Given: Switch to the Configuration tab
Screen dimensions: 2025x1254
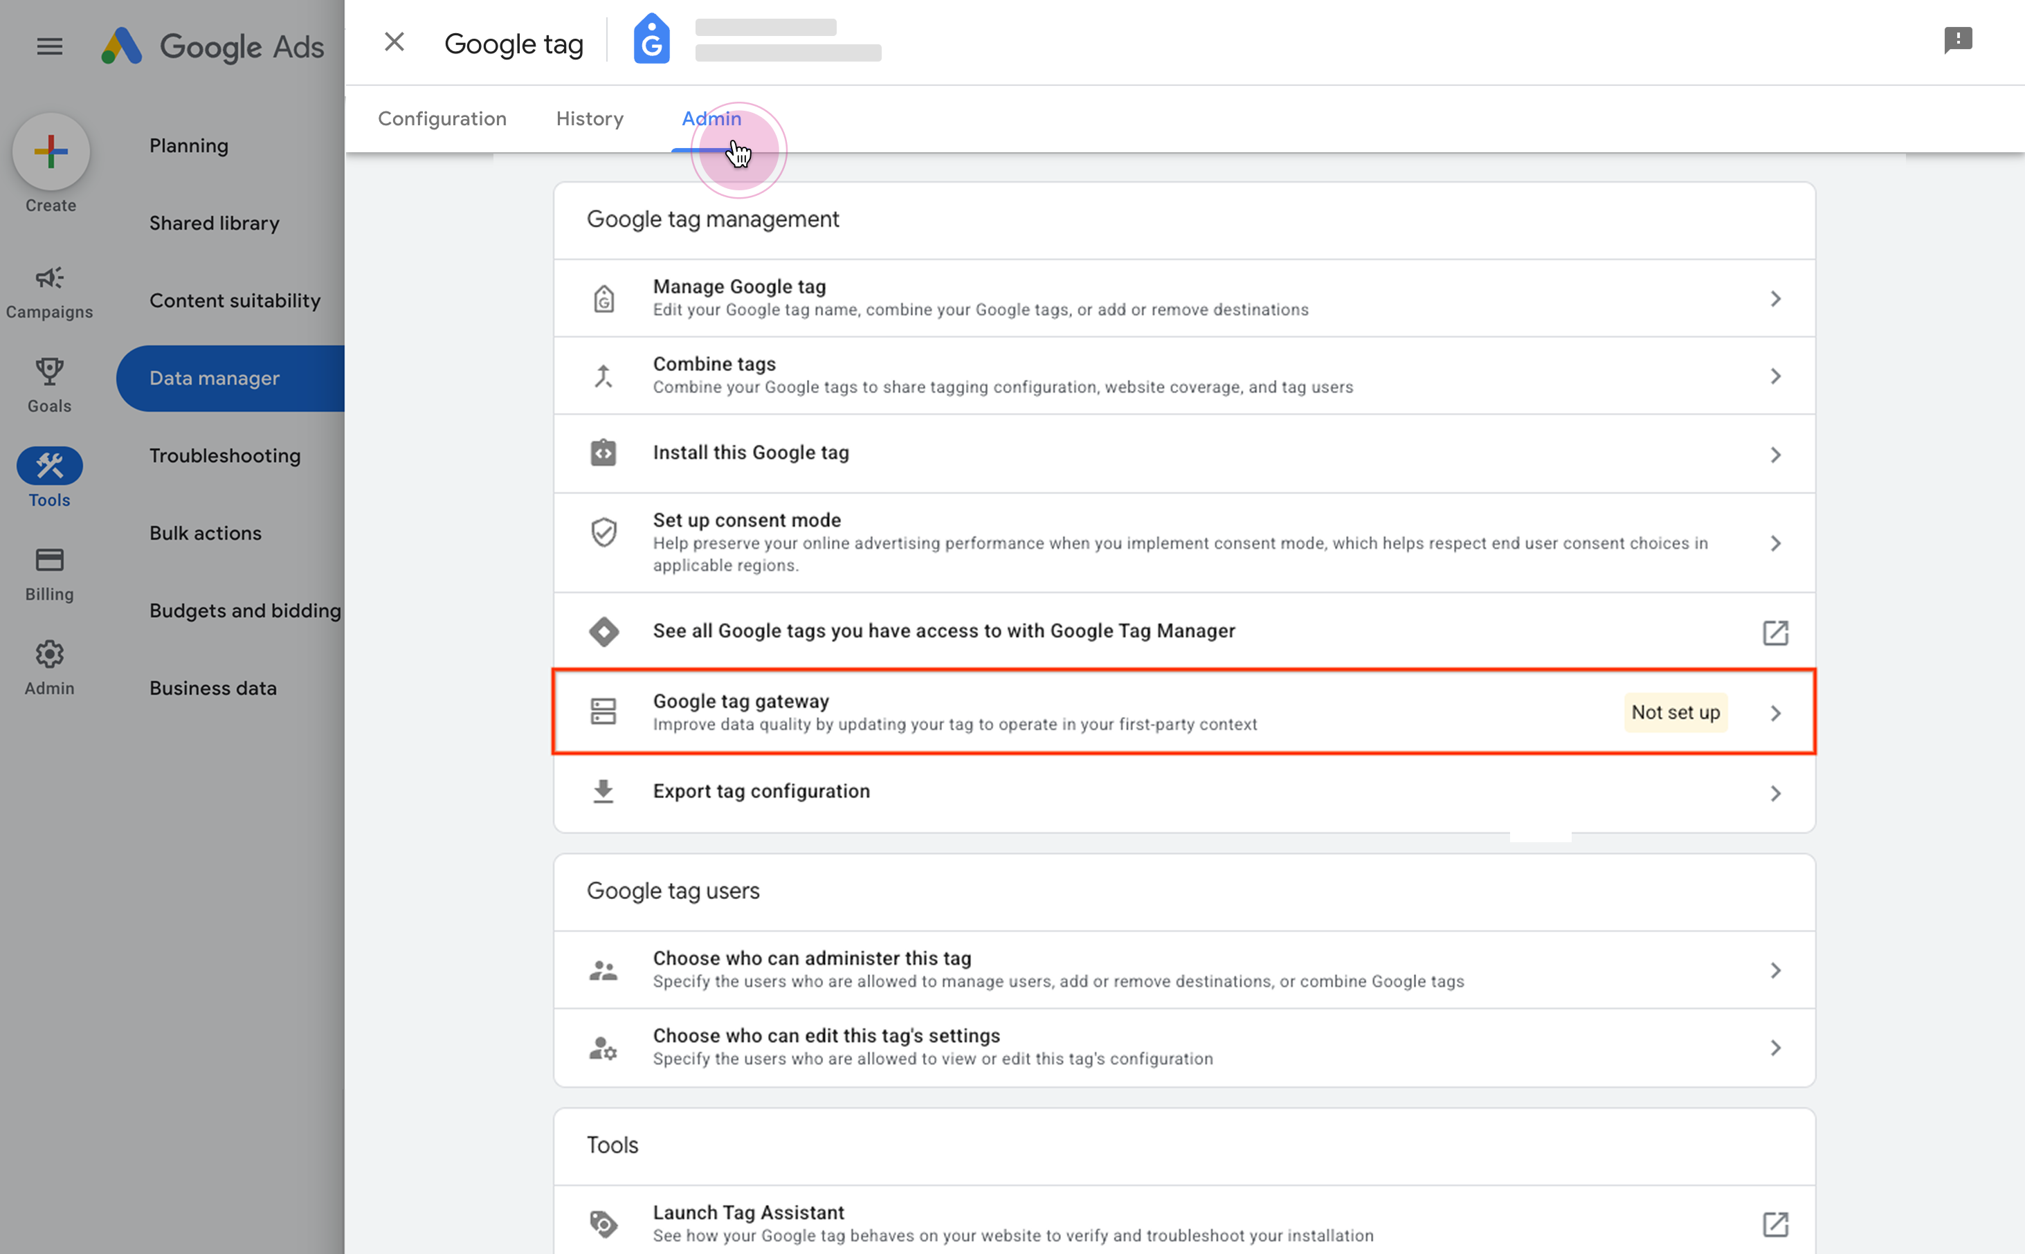Looking at the screenshot, I should [442, 118].
